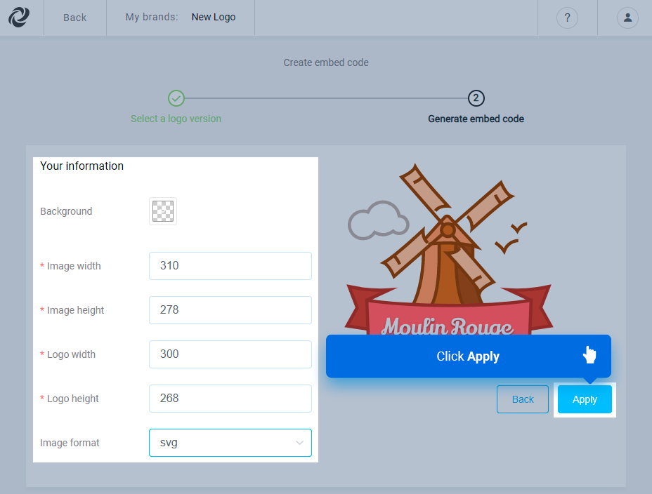
Task: Click the 'My brands:' label
Action: point(152,17)
